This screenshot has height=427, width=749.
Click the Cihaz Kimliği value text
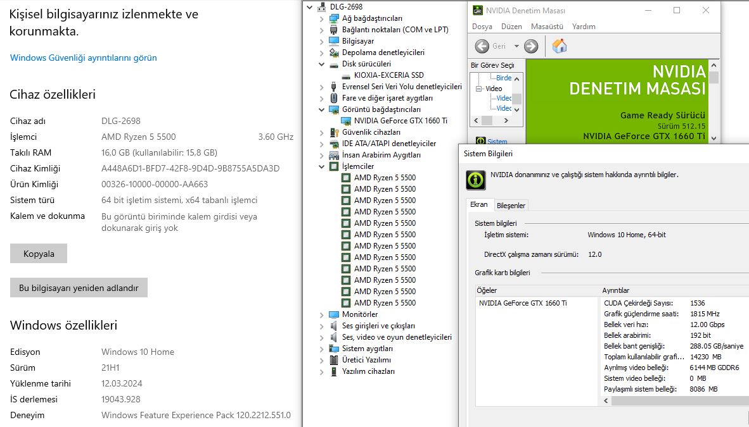tap(190, 168)
